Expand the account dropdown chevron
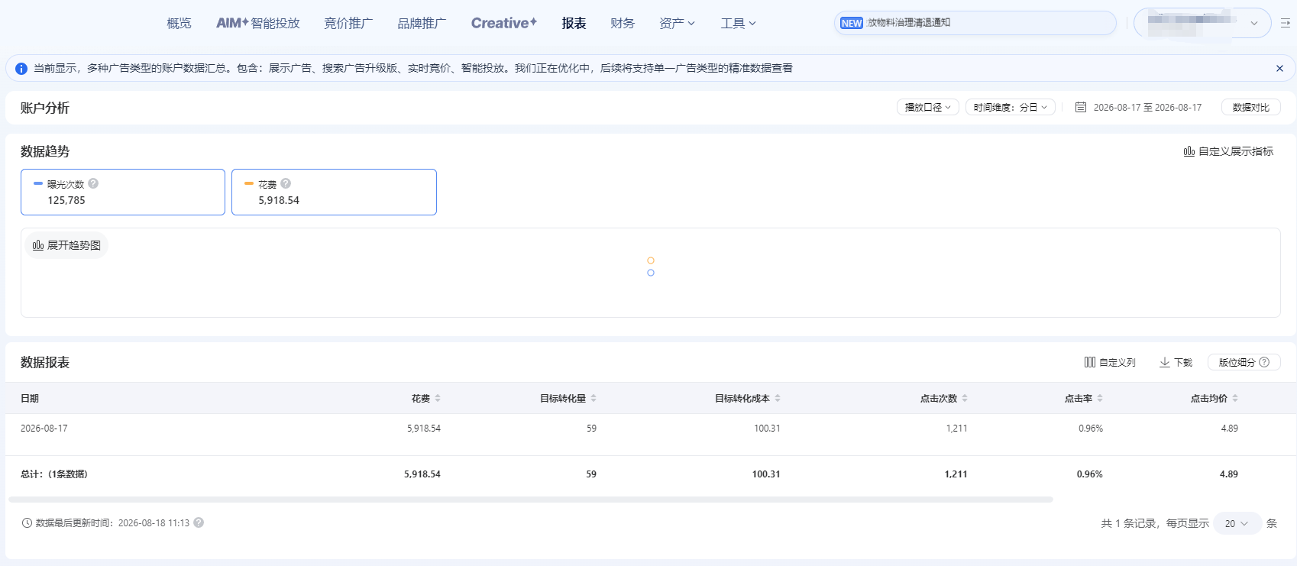Viewport: 1297px width, 566px height. [1253, 24]
